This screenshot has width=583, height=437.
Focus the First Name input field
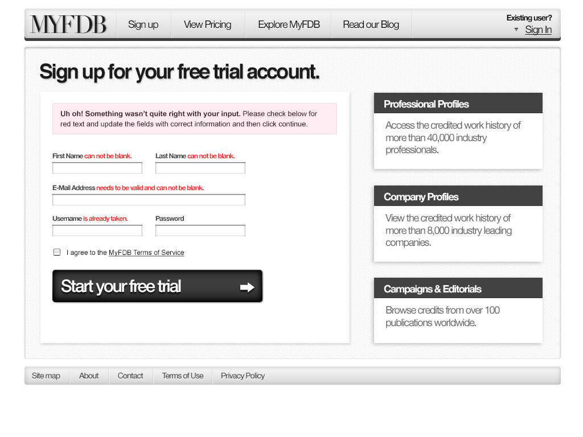click(97, 168)
